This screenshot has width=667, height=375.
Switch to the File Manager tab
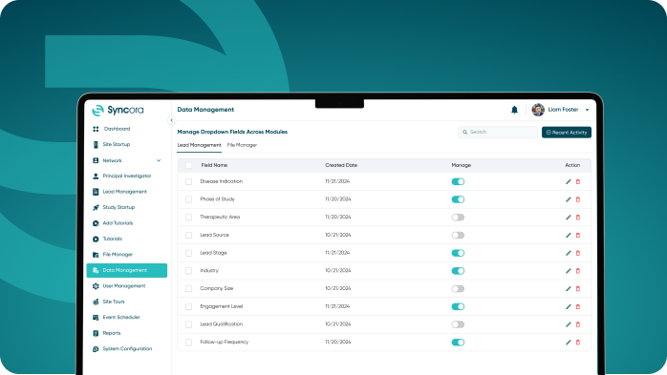click(242, 145)
